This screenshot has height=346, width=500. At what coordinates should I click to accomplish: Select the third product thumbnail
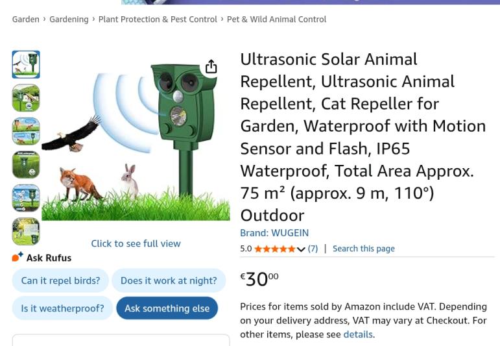pos(26,131)
